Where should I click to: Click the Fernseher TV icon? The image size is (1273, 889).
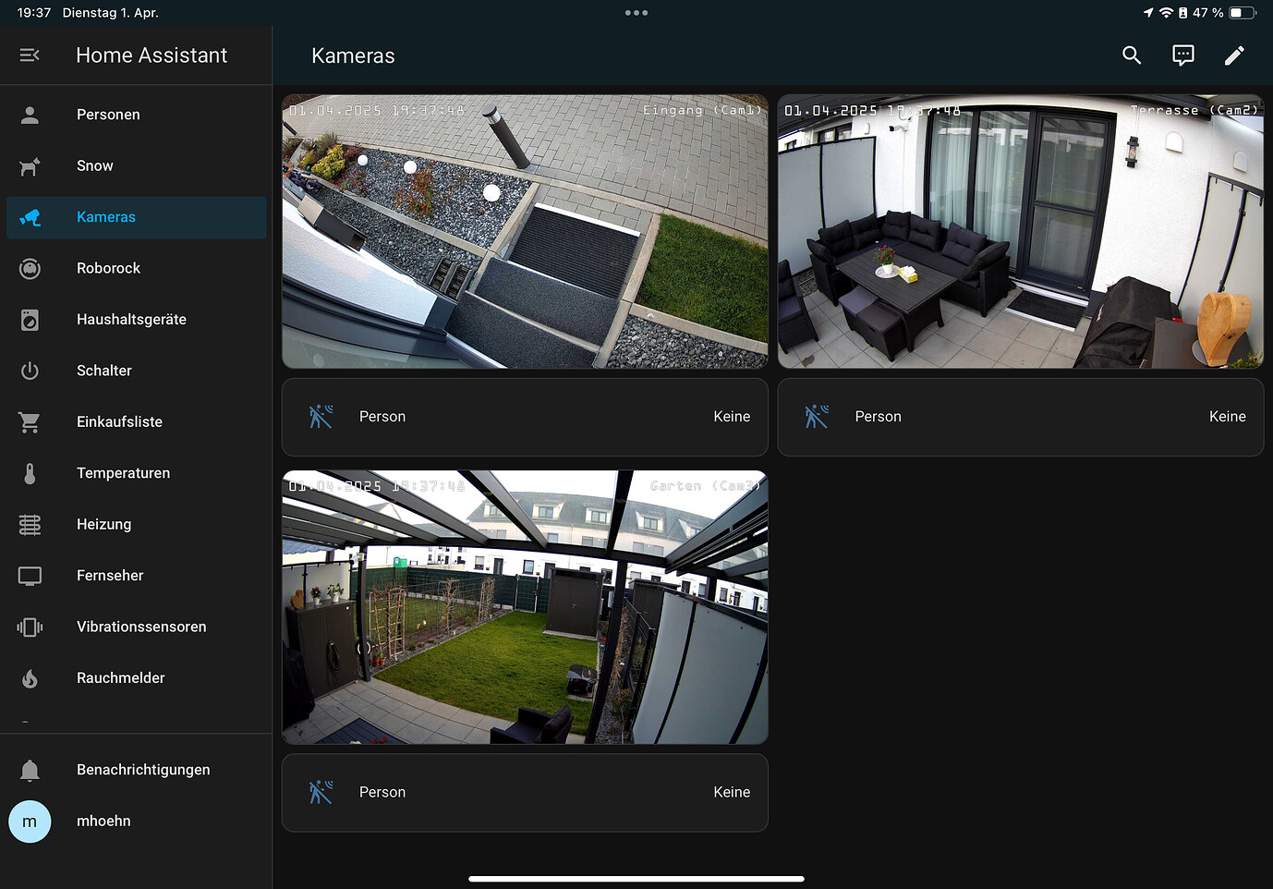[x=30, y=576]
